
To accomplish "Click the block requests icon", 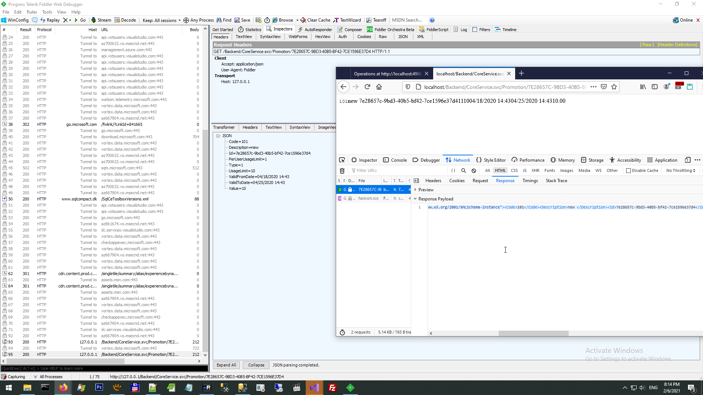I will [x=474, y=171].
